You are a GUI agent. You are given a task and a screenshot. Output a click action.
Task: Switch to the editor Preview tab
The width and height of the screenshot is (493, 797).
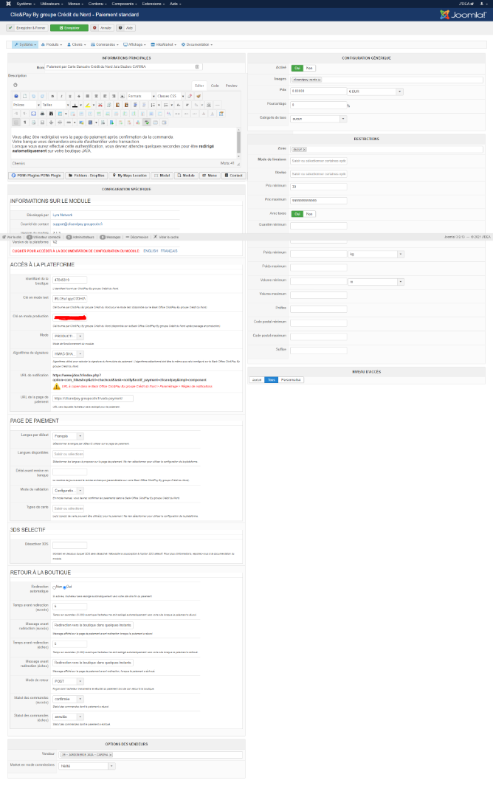click(x=231, y=86)
